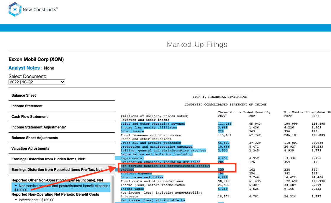Open the Income Statement section
Screen dimensions: 331x203
click(x=62, y=106)
